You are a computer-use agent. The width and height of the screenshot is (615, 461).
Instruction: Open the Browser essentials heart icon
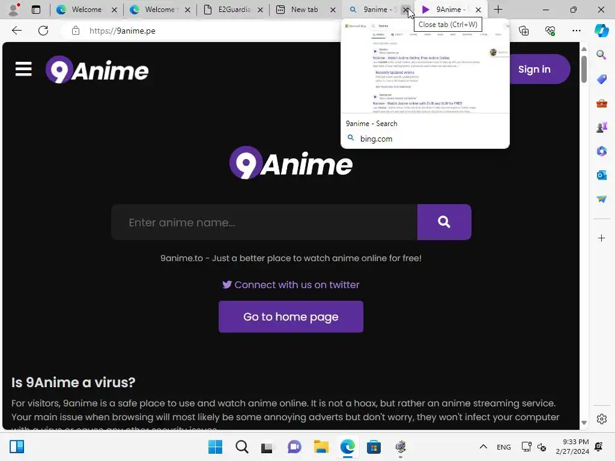pos(550,31)
